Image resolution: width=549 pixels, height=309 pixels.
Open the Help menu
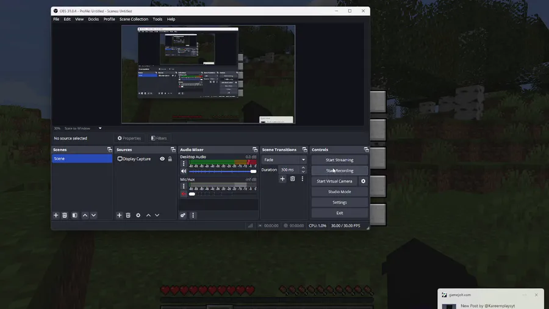tap(171, 20)
